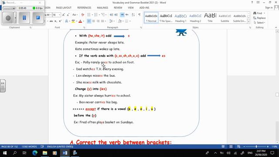Open Paragraph dialog launcher
The height and width of the screenshot is (157, 279).
[141, 27]
